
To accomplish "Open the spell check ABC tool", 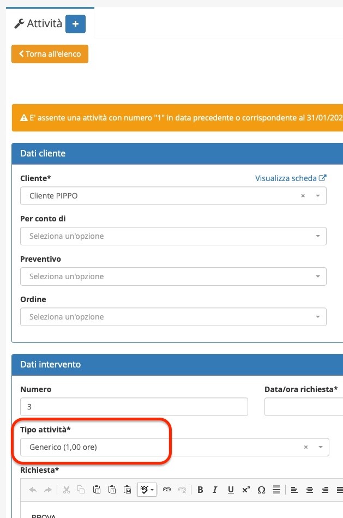I will (x=147, y=490).
